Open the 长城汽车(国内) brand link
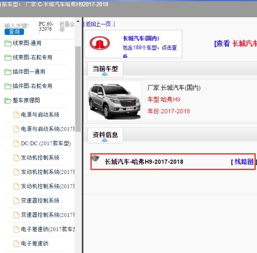The width and height of the screenshot is (257, 253). click(141, 38)
